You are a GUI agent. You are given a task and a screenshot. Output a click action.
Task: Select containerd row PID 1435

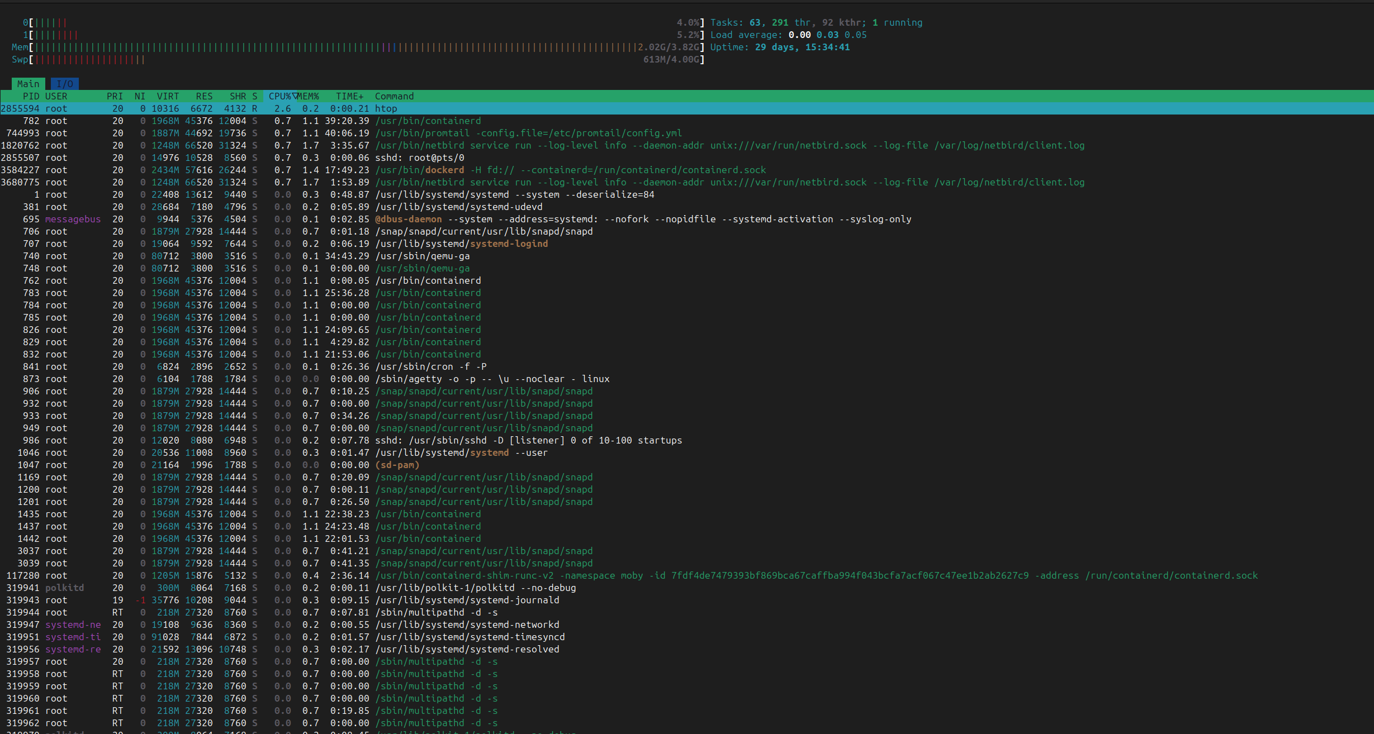[x=687, y=514]
